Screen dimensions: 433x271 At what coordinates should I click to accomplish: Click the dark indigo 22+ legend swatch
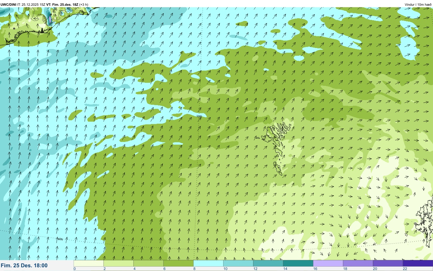(418, 263)
